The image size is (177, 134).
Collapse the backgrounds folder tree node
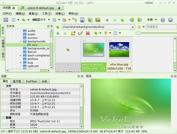click(x=20, y=41)
